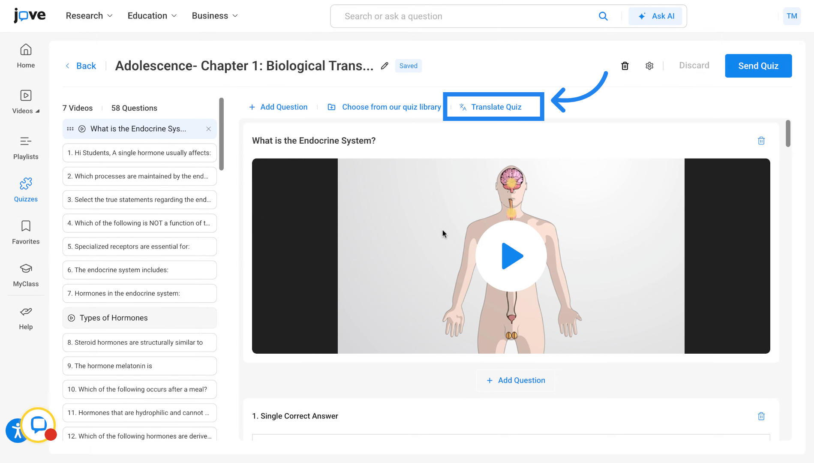Expand the Research dropdown menu
Viewport: 814px width, 463px height.
coord(89,16)
